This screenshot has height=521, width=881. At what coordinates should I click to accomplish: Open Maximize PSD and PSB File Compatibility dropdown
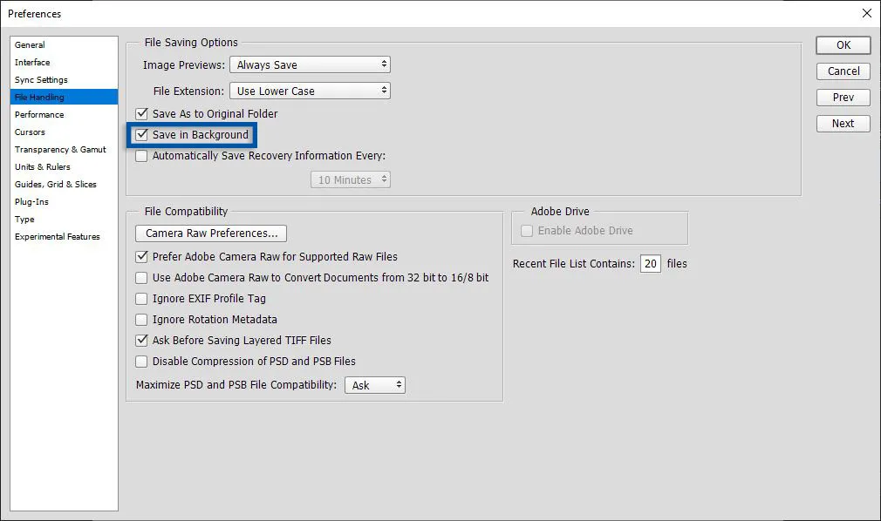click(375, 385)
